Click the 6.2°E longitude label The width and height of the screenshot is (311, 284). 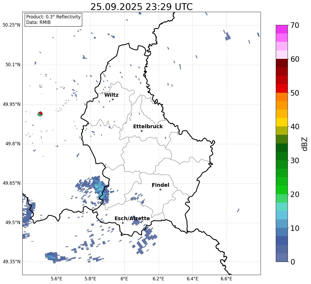click(158, 279)
